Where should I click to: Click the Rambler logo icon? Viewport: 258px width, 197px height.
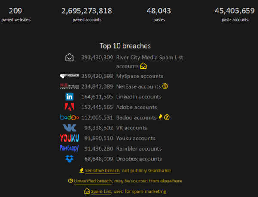pyautogui.click(x=69, y=148)
